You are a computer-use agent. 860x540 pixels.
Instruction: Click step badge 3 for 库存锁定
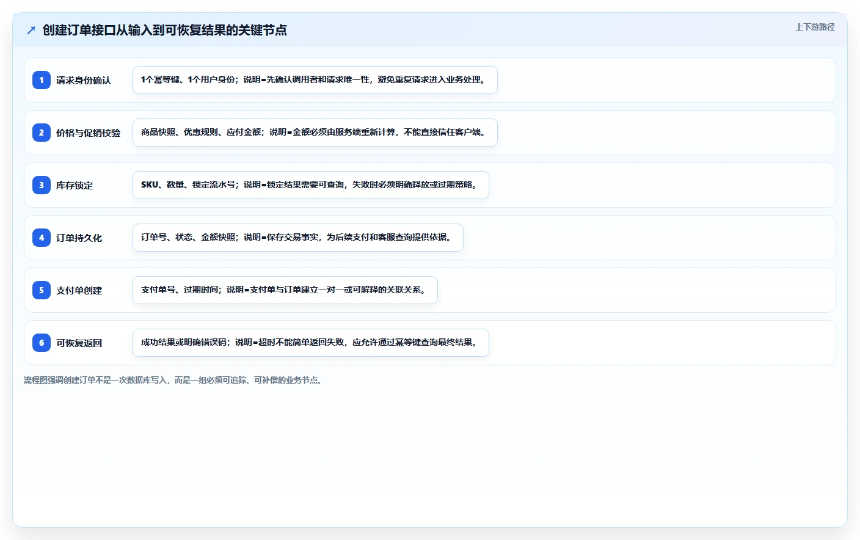tap(42, 185)
